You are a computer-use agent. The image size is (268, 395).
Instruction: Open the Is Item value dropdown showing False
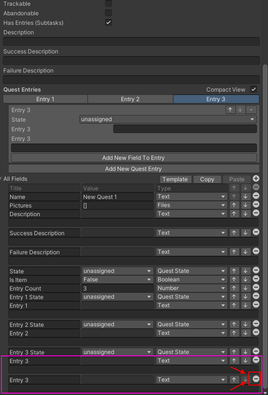click(x=118, y=280)
